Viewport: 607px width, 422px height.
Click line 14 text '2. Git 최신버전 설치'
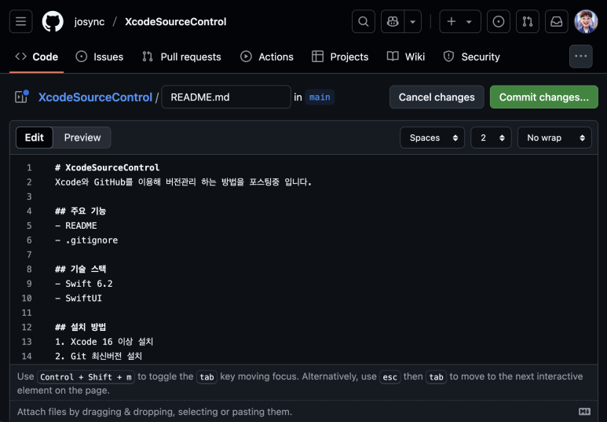(x=99, y=356)
